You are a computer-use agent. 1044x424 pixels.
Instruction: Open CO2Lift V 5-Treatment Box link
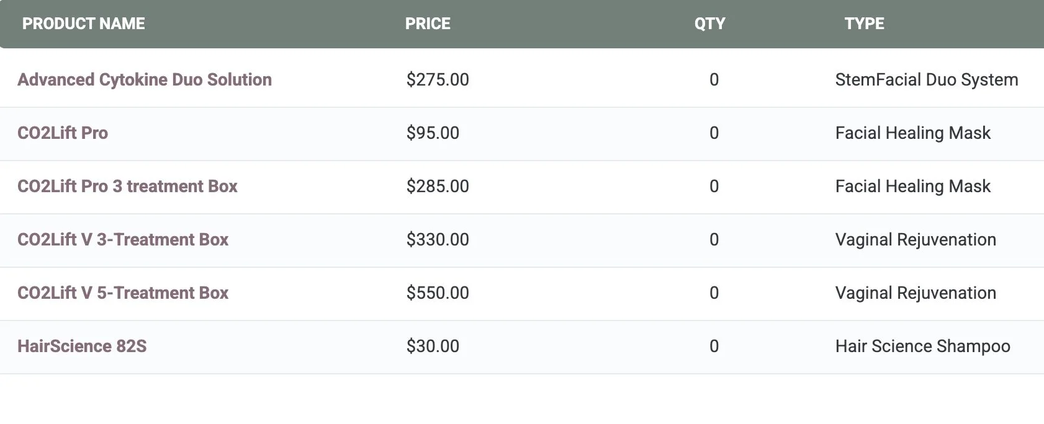pos(123,293)
